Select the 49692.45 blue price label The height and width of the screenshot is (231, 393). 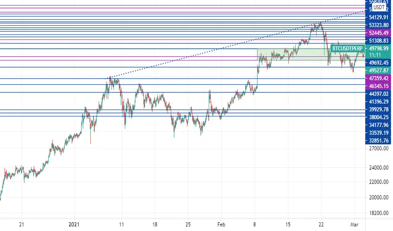coord(378,63)
